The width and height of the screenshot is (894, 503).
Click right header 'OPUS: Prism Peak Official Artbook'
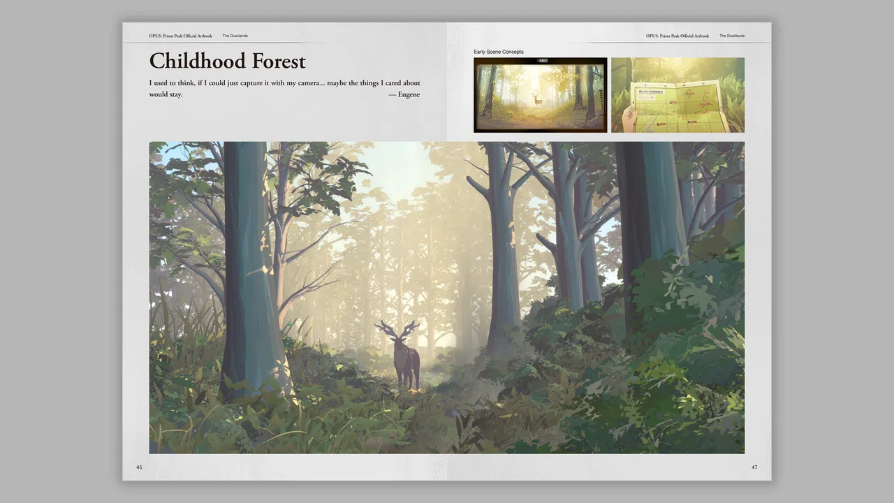677,36
